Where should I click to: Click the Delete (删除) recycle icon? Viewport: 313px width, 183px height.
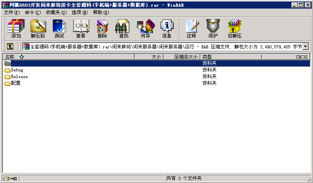[102, 28]
